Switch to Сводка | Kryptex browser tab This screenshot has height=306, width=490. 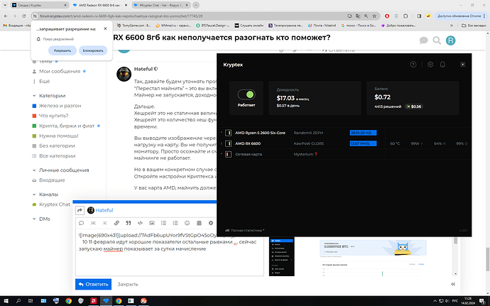coord(39,5)
